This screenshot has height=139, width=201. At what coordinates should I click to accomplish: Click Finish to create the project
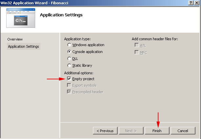tap(157, 131)
